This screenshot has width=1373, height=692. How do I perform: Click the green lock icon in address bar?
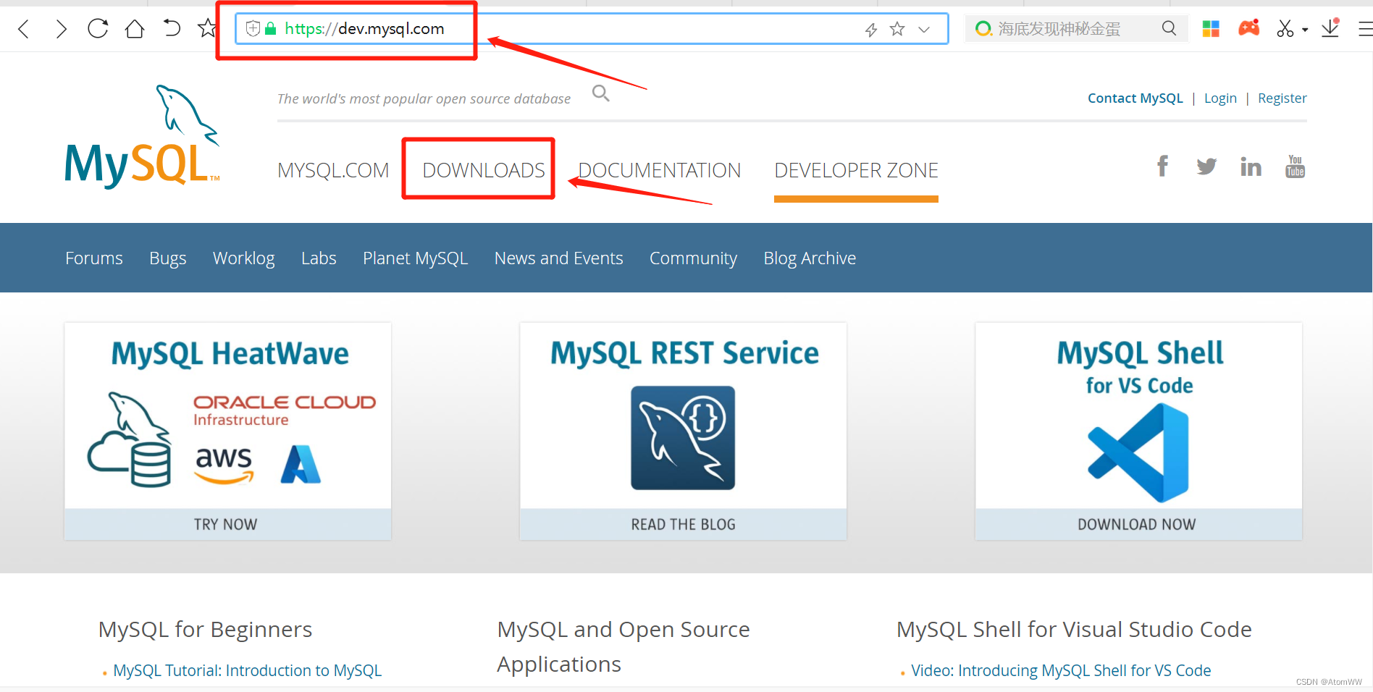click(x=271, y=29)
